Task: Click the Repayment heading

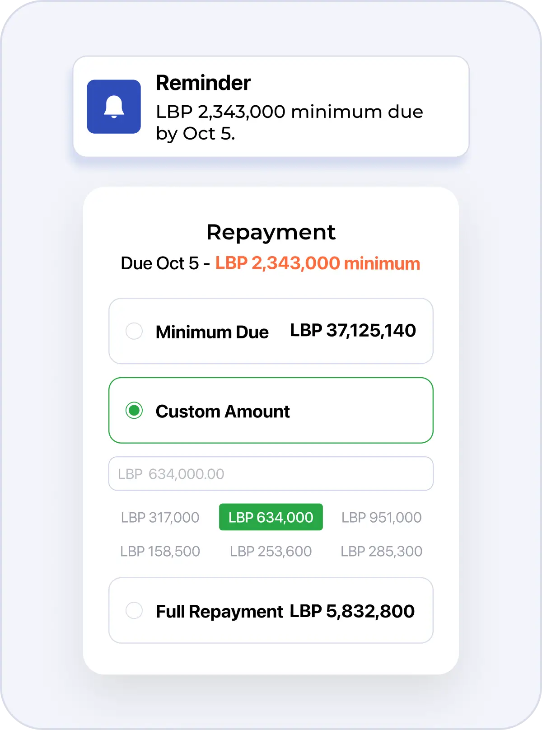Action: point(271,233)
